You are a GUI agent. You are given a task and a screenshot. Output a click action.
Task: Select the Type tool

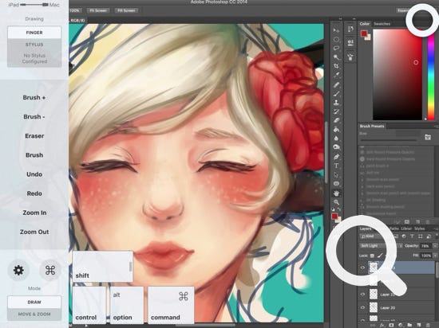coord(336,166)
